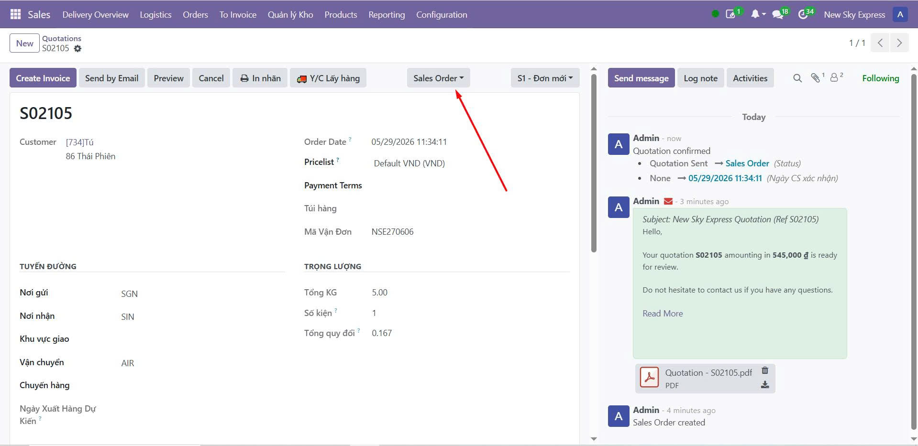The image size is (918, 446).
Task: Click Activities button in chatter
Action: pyautogui.click(x=750, y=78)
